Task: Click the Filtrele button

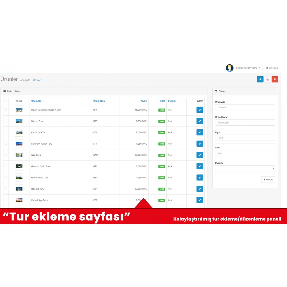Action: pyautogui.click(x=268, y=180)
